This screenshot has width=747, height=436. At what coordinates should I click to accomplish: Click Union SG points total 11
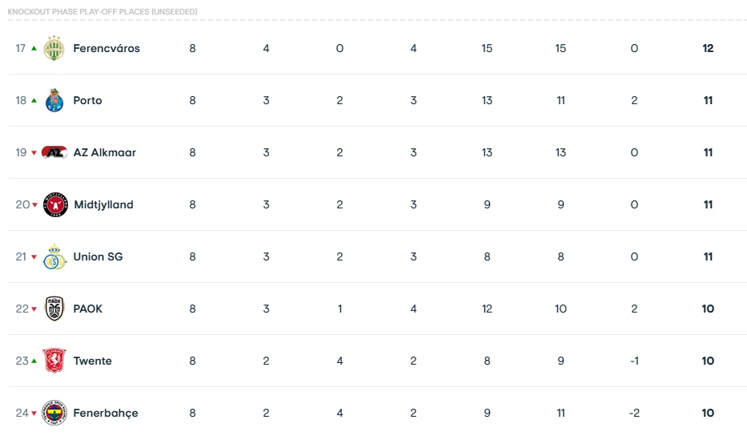[708, 256]
